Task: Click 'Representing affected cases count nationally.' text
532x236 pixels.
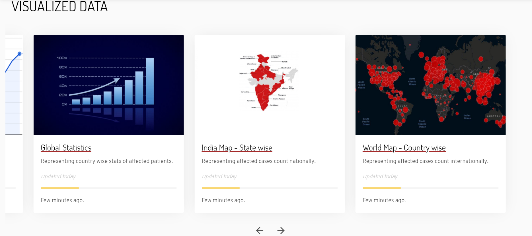Action: (259, 161)
